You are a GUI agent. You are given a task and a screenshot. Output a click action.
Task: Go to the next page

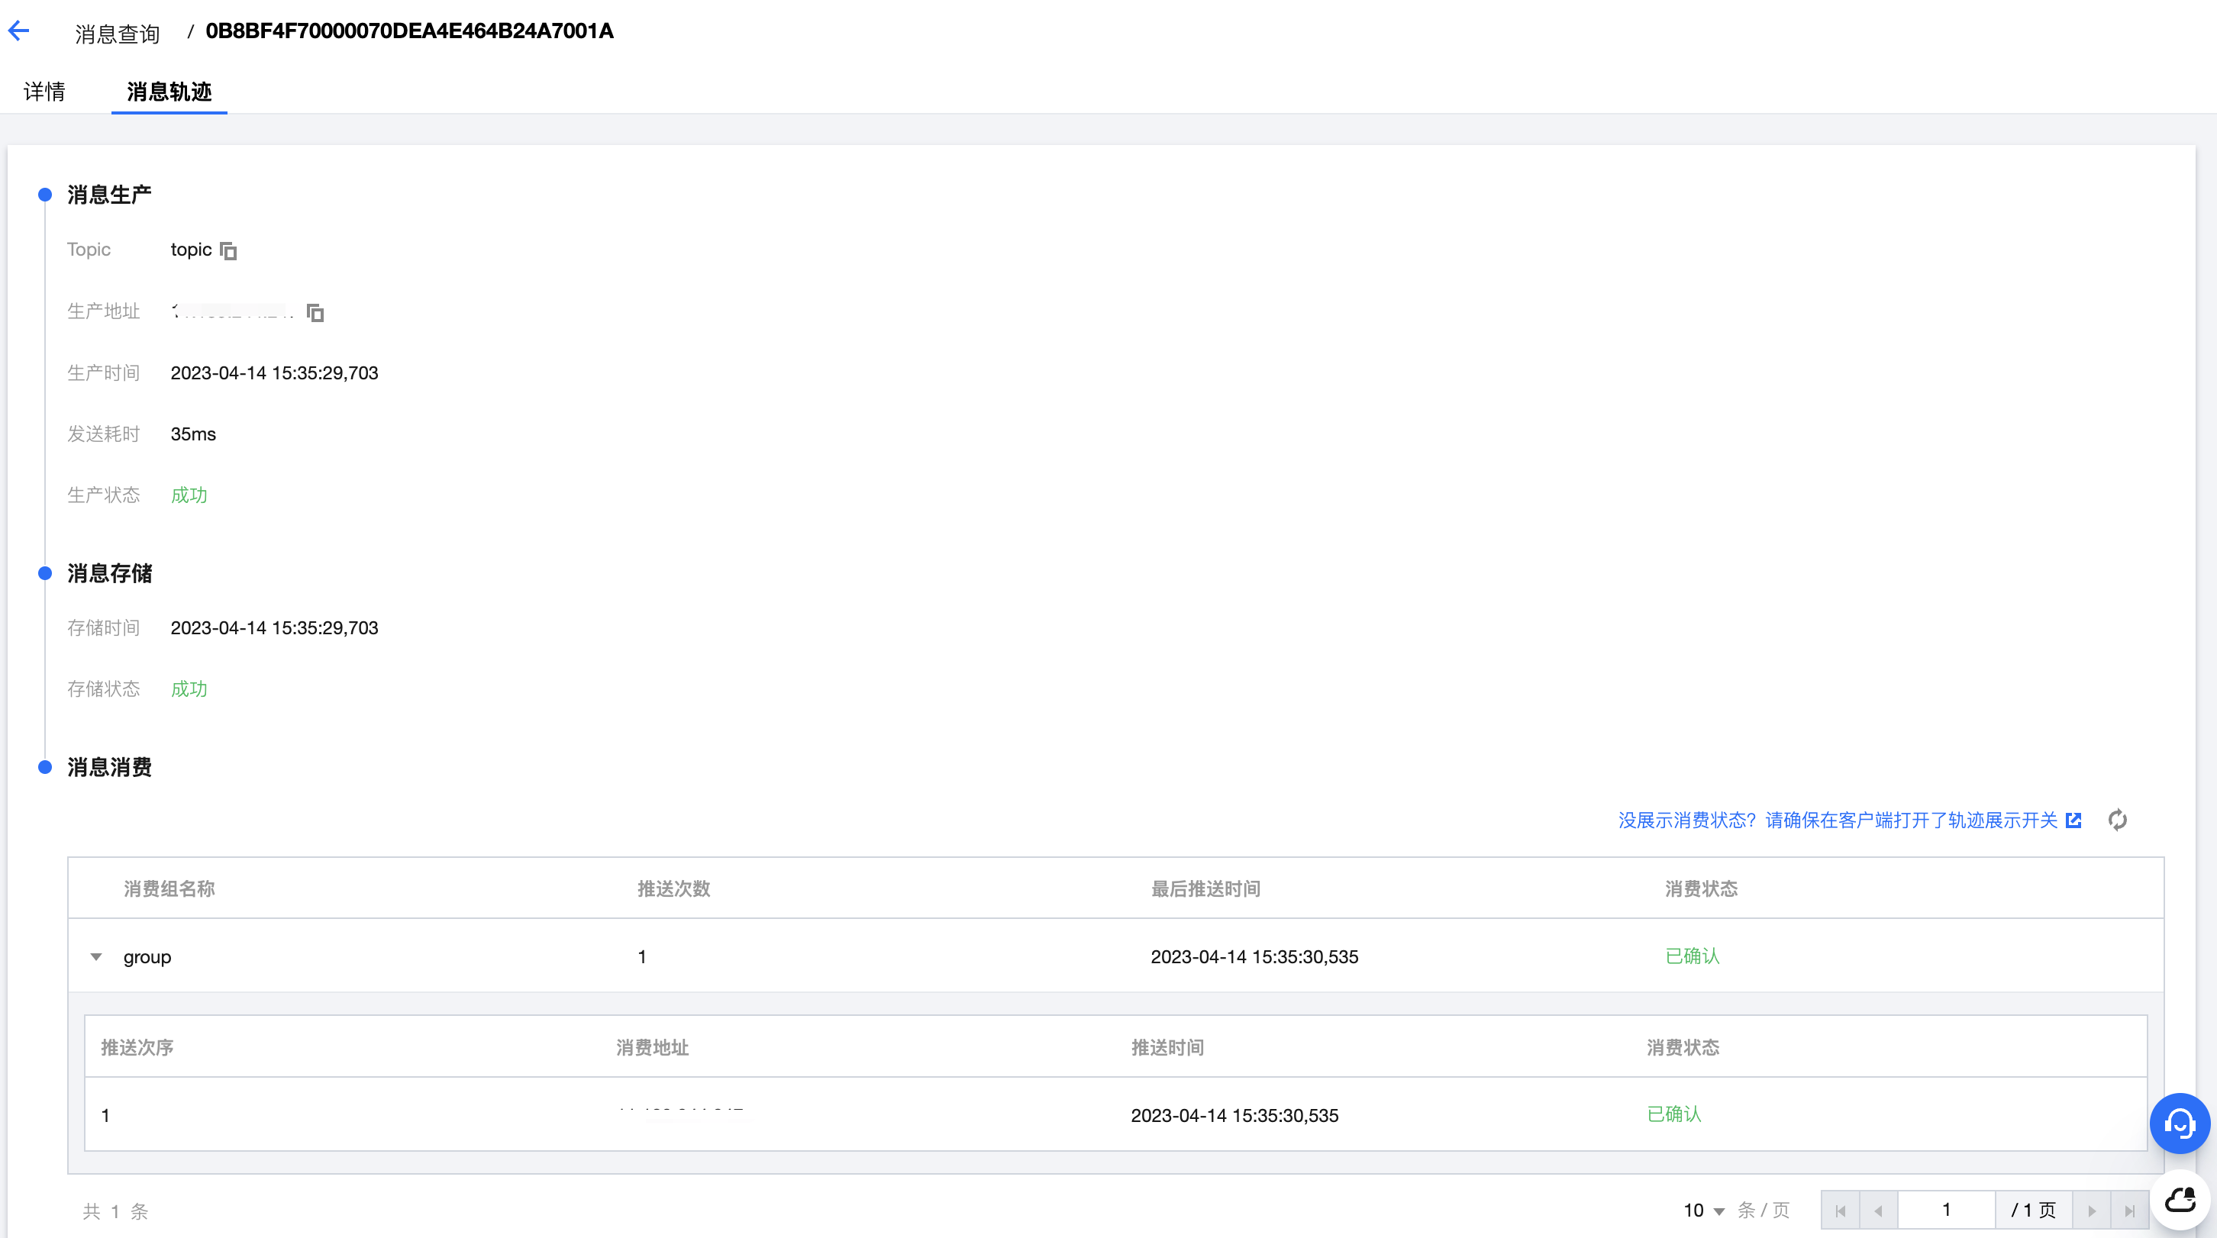pos(2093,1211)
